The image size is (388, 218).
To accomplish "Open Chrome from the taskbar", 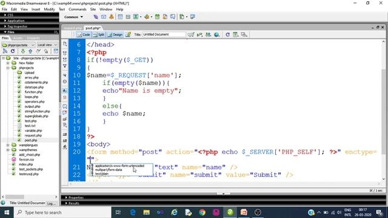I will point(202,213).
